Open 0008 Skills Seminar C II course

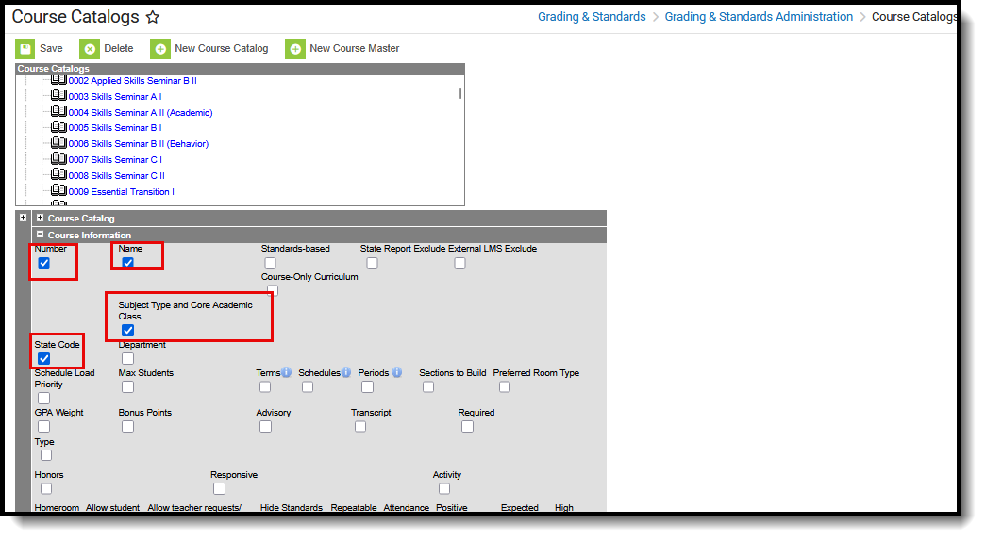tap(117, 176)
